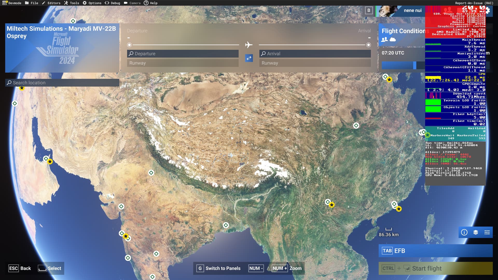Click the Search location field
The image size is (498, 280).
click(x=62, y=83)
